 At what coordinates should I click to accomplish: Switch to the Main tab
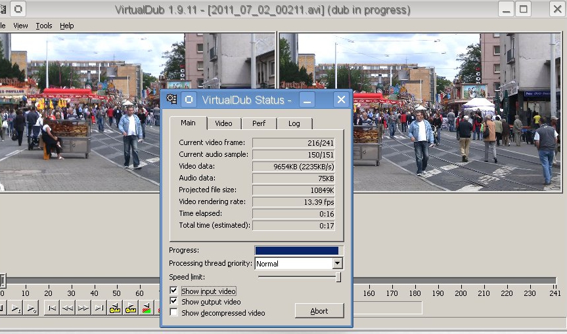click(x=188, y=123)
